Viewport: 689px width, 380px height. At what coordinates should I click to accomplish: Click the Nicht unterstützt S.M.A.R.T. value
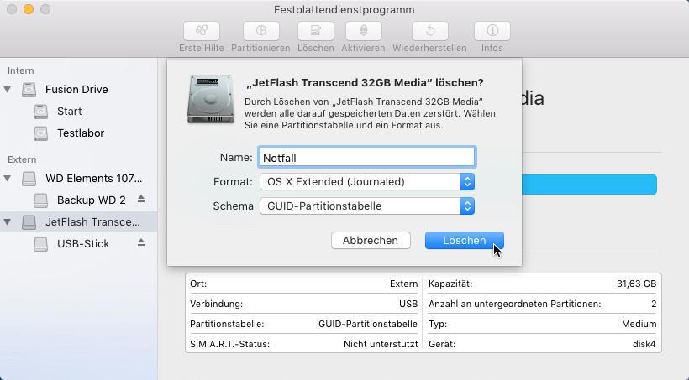(381, 345)
